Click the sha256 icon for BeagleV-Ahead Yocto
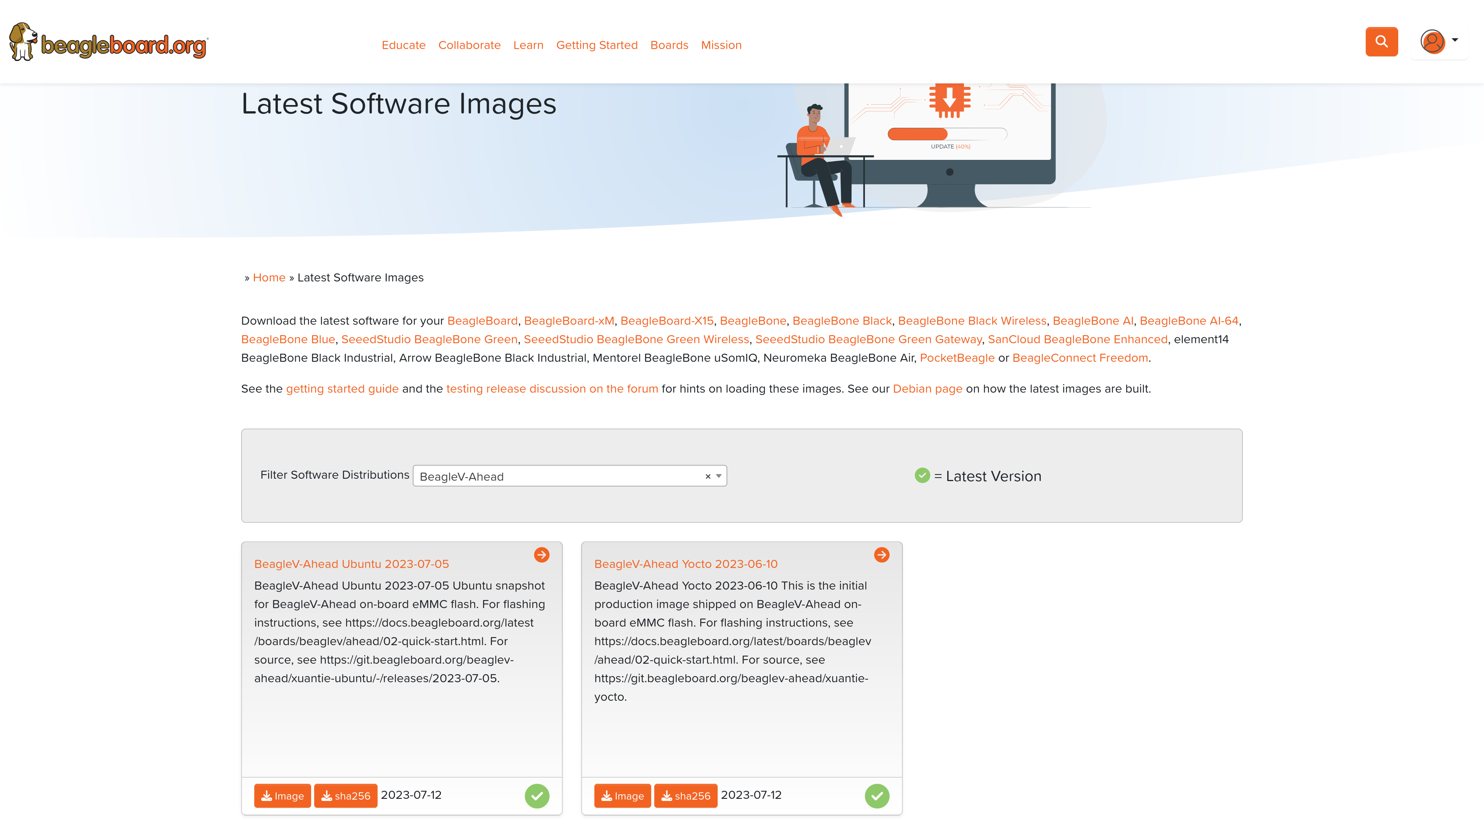1484x834 pixels. [685, 795]
